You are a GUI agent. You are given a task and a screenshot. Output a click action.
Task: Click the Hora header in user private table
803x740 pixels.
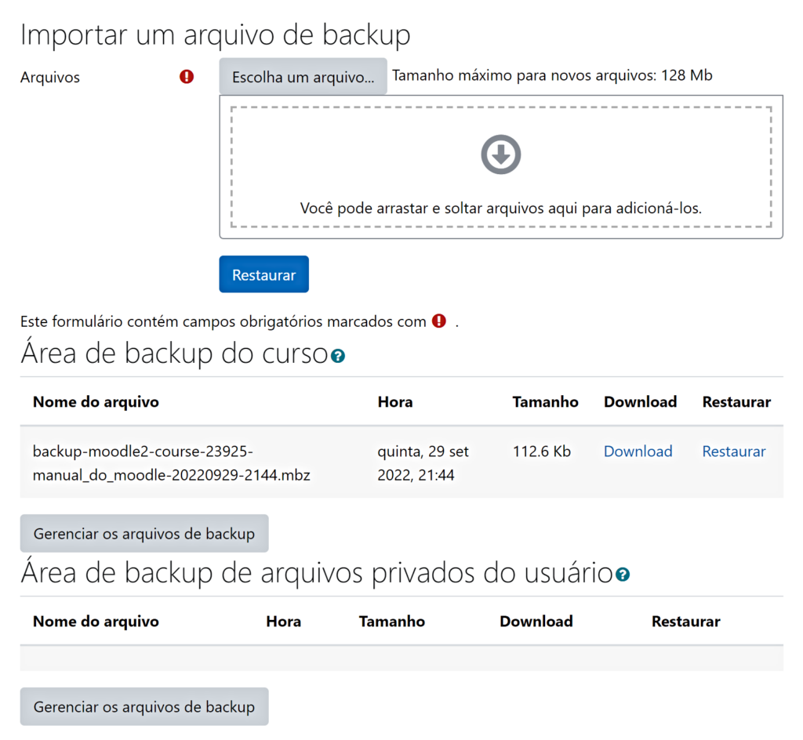coord(284,622)
